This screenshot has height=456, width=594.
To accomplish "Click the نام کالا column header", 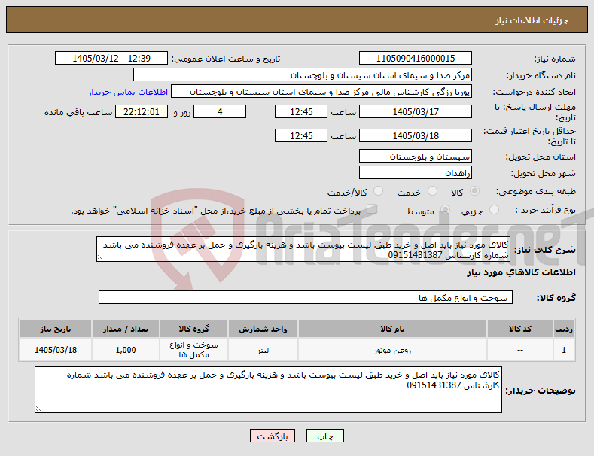I will (392, 329).
